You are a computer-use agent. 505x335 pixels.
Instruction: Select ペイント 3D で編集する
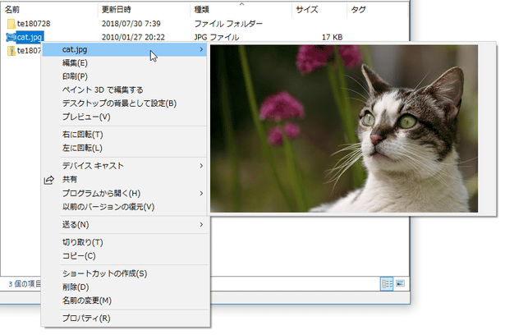coord(124,89)
